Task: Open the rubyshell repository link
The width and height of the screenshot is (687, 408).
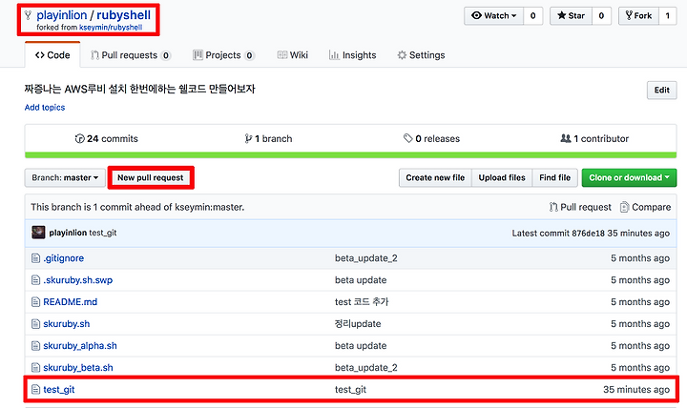Action: (123, 15)
